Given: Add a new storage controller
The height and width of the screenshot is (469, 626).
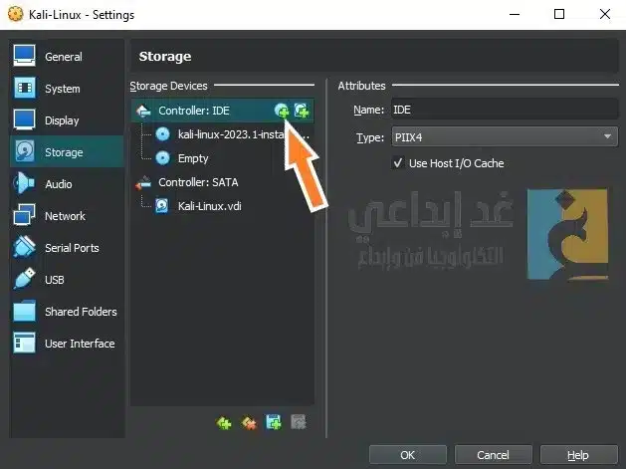Looking at the screenshot, I should pyautogui.click(x=224, y=422).
